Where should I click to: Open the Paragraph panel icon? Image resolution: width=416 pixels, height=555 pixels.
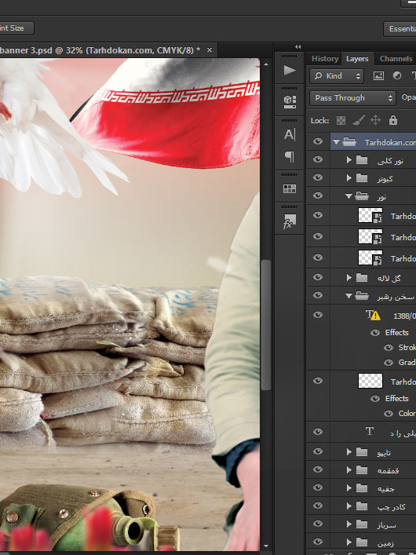pyautogui.click(x=290, y=156)
